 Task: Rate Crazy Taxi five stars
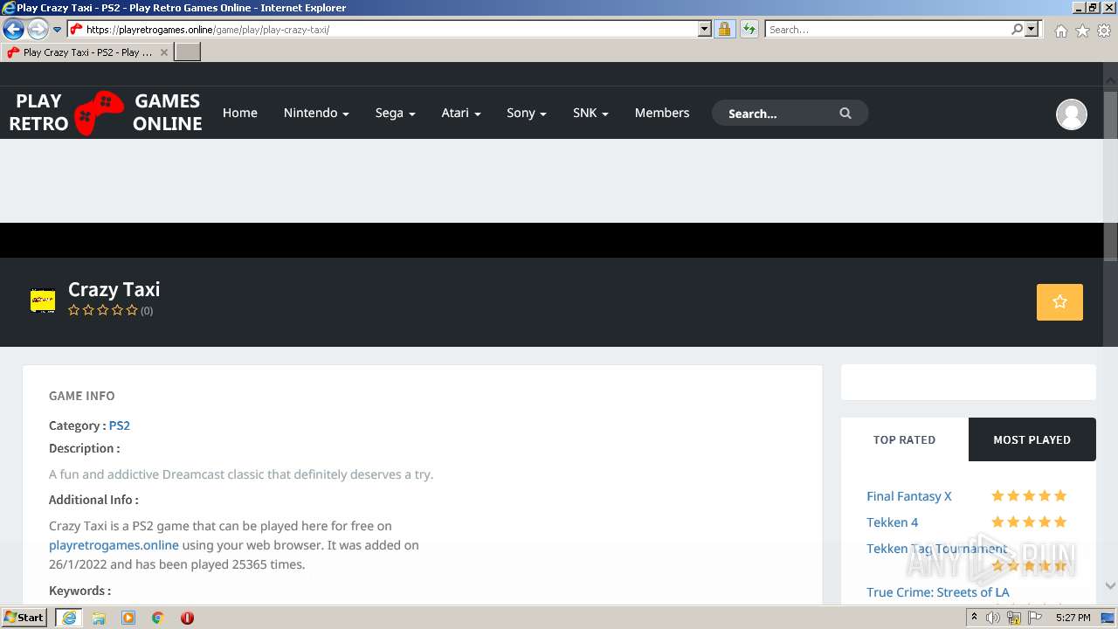click(132, 310)
